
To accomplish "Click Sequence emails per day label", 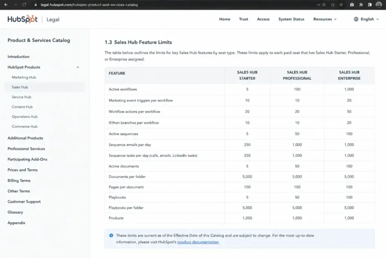I will (130, 145).
